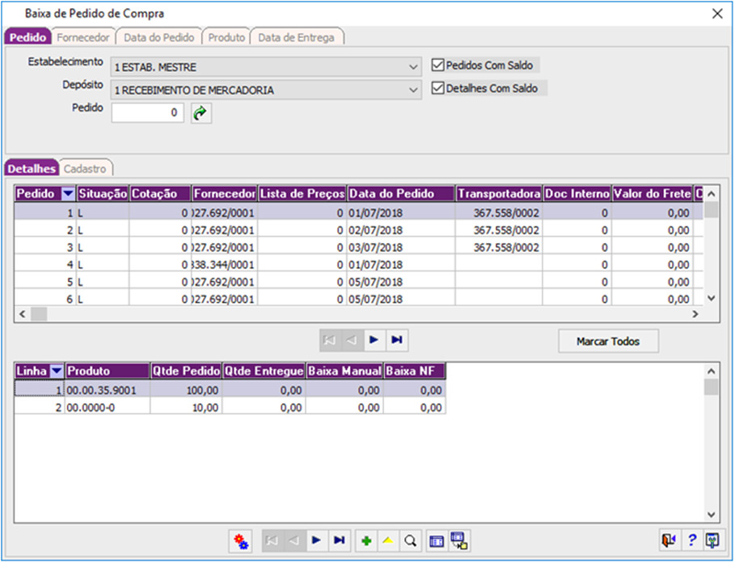Go to previous order in middle navigator
The image size is (735, 563).
tap(352, 340)
